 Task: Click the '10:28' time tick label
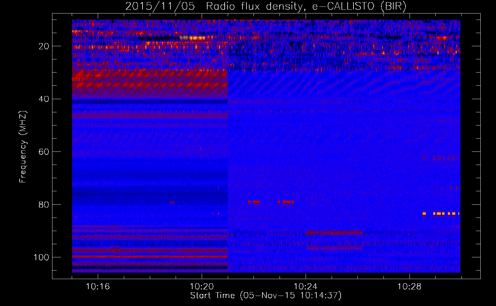(410, 287)
